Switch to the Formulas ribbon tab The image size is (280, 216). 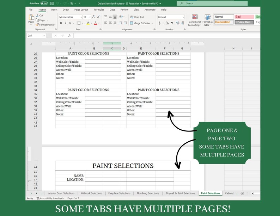click(x=99, y=10)
